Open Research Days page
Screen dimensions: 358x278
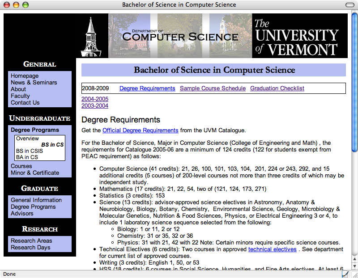pos(30,248)
